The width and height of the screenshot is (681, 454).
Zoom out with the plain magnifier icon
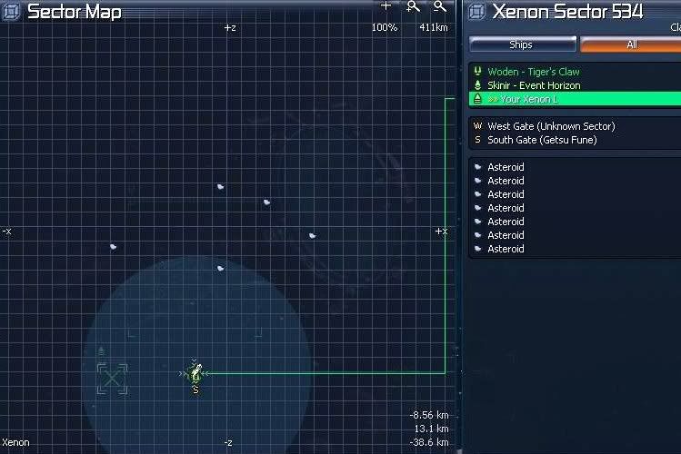[x=439, y=6]
